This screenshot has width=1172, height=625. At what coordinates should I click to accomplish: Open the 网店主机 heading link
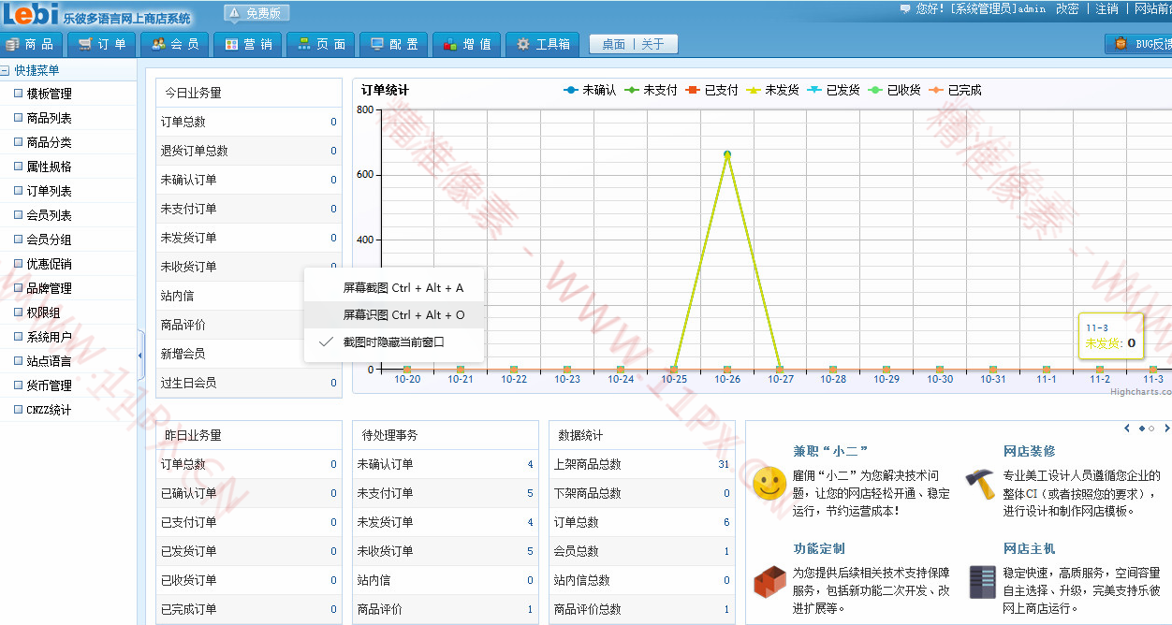1029,548
